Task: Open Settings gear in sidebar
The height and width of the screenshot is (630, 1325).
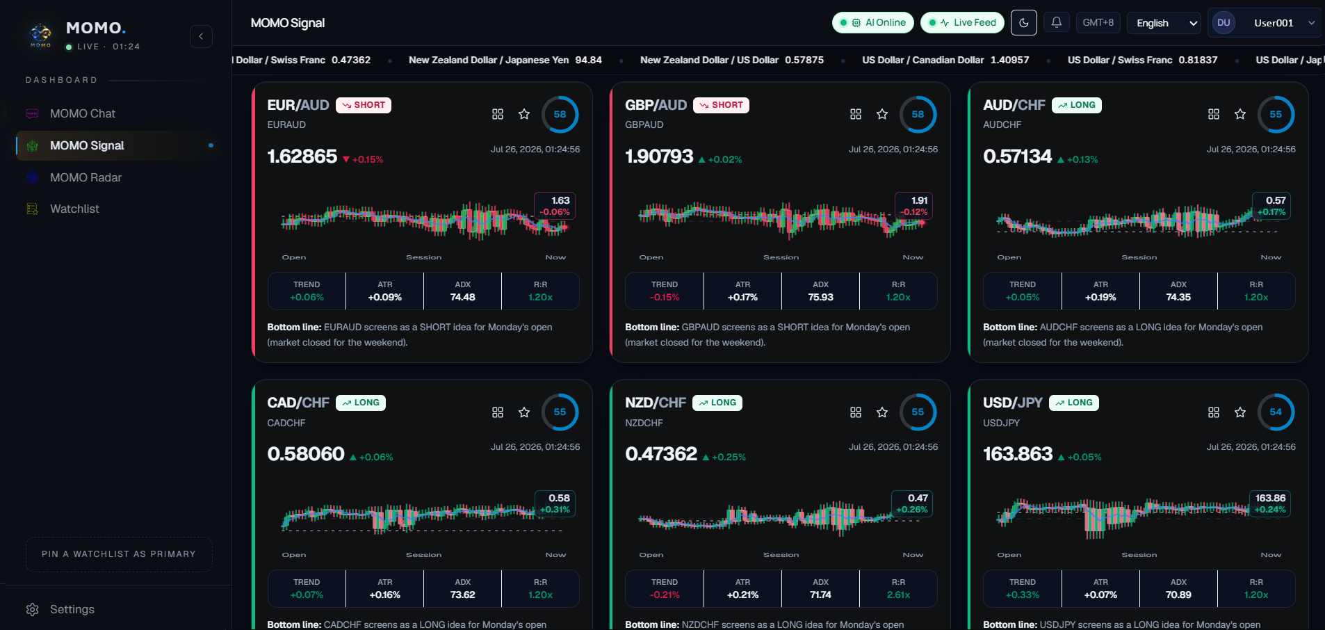Action: click(x=33, y=609)
